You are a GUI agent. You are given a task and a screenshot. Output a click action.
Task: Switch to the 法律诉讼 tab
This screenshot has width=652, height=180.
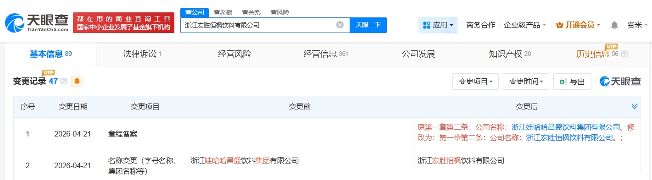(x=142, y=54)
